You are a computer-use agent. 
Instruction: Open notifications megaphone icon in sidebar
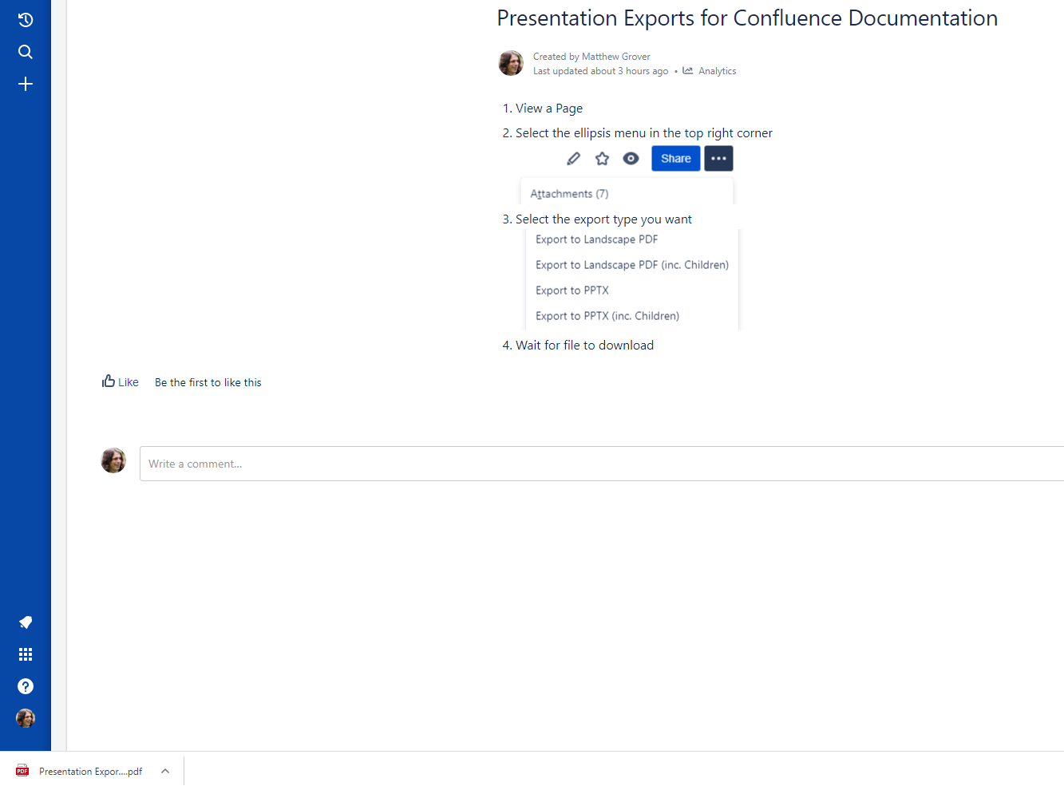(x=26, y=622)
